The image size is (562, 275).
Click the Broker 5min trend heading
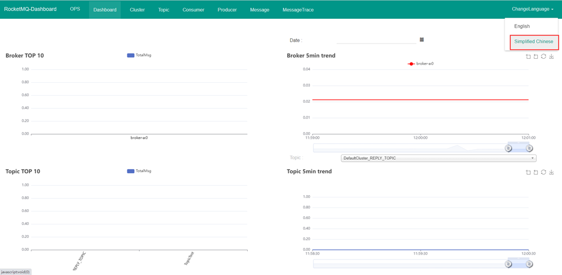tap(311, 56)
